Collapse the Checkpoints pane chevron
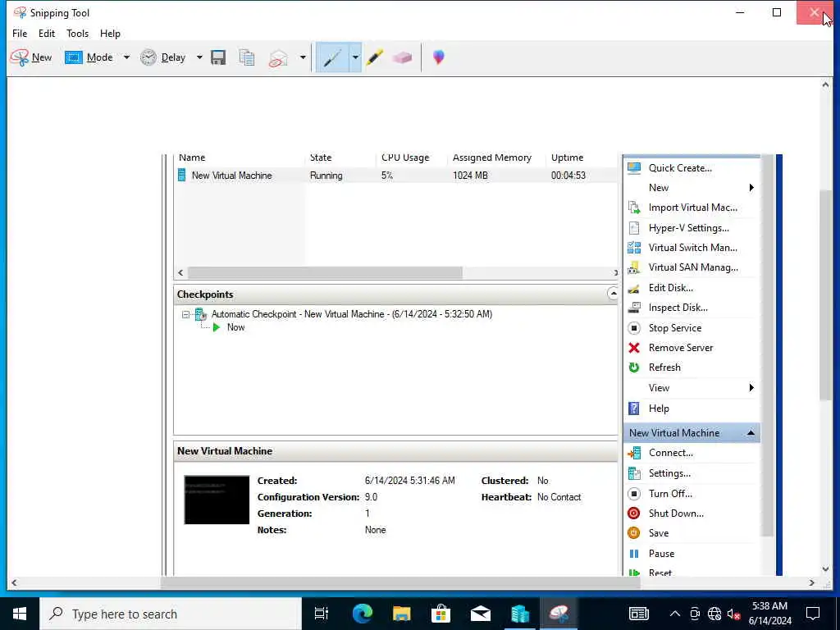The image size is (840, 630). pyautogui.click(x=613, y=294)
